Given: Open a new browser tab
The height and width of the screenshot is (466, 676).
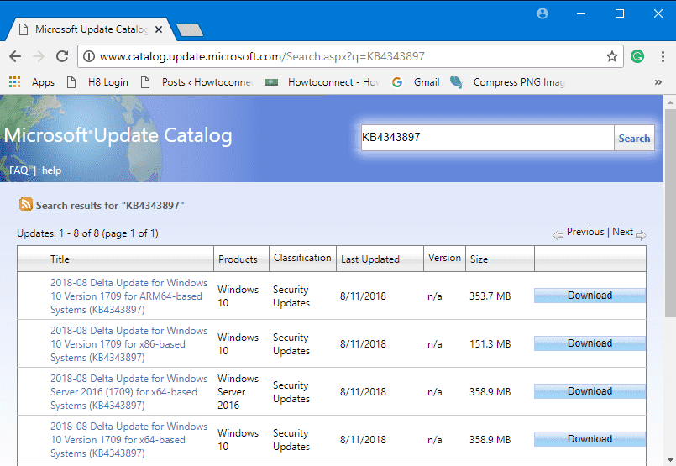Looking at the screenshot, I should point(190,29).
